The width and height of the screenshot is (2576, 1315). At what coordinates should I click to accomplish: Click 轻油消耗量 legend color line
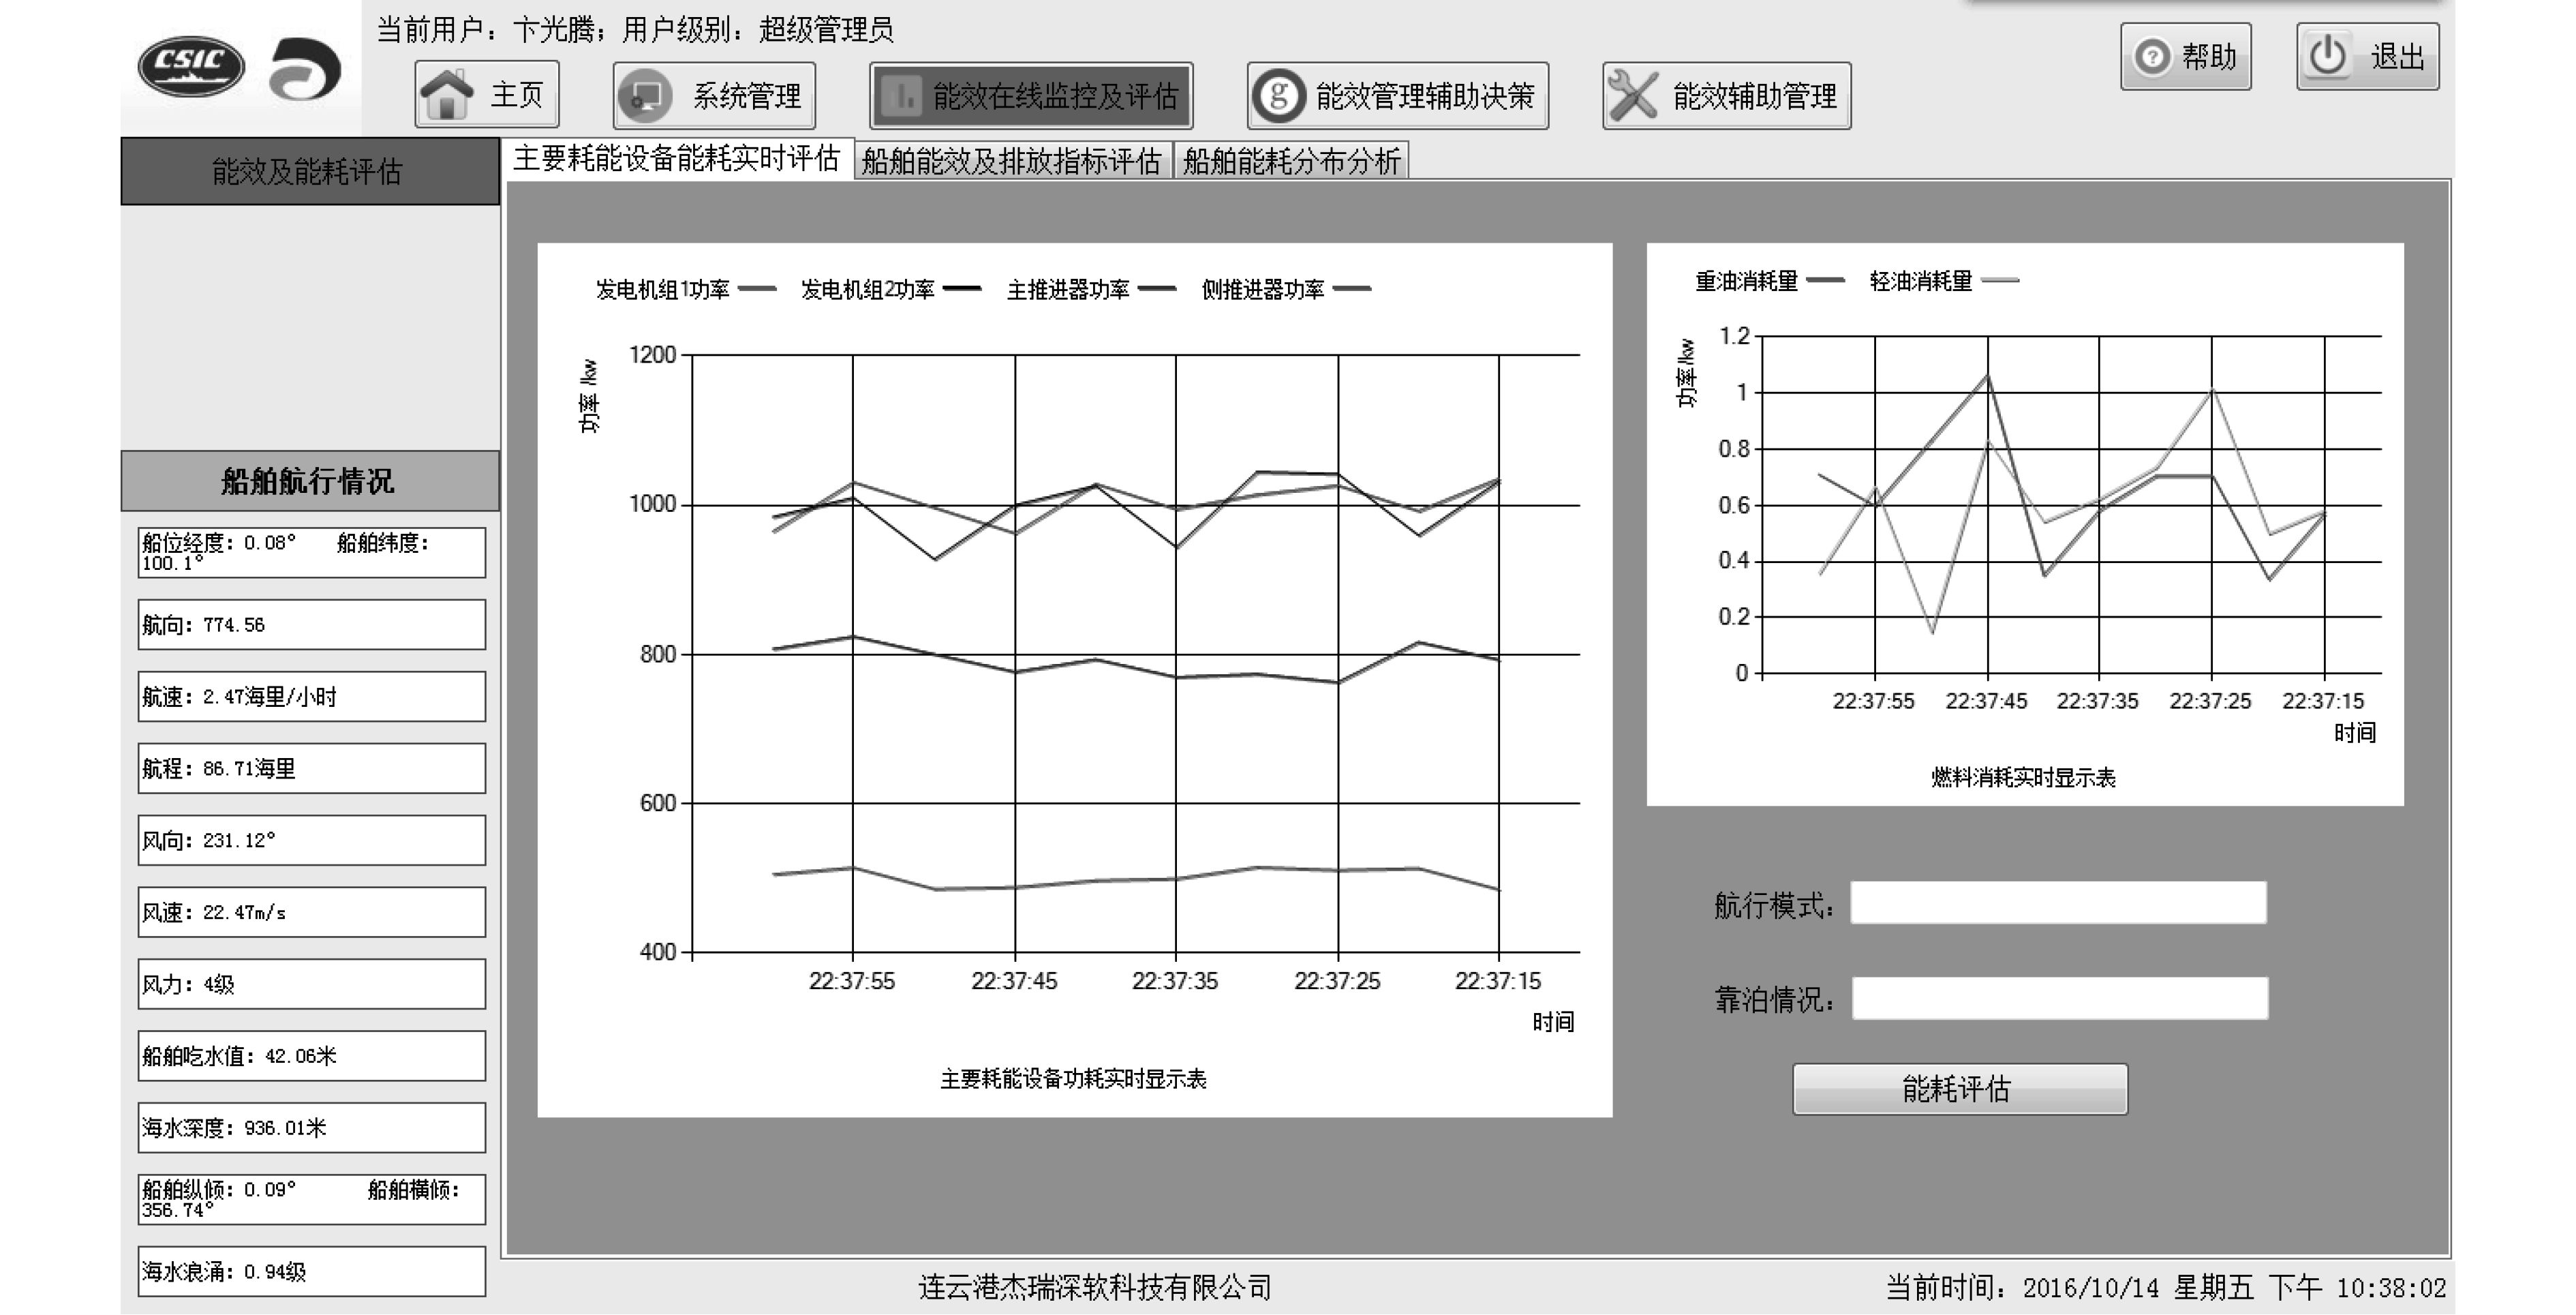pyautogui.click(x=2000, y=281)
